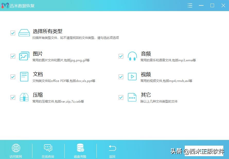Click the 选择所有类型 drive scan icon
Image resolution: width=229 pixels, height=159 pixels.
[24, 33]
